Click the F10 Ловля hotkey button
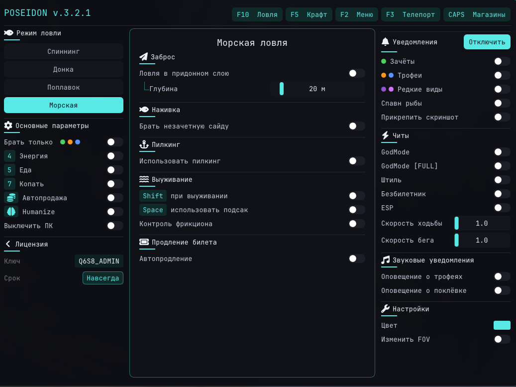Viewport: 516px width, 387px height. point(257,14)
